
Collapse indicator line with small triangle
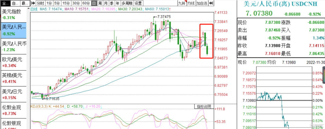click(29, 9)
